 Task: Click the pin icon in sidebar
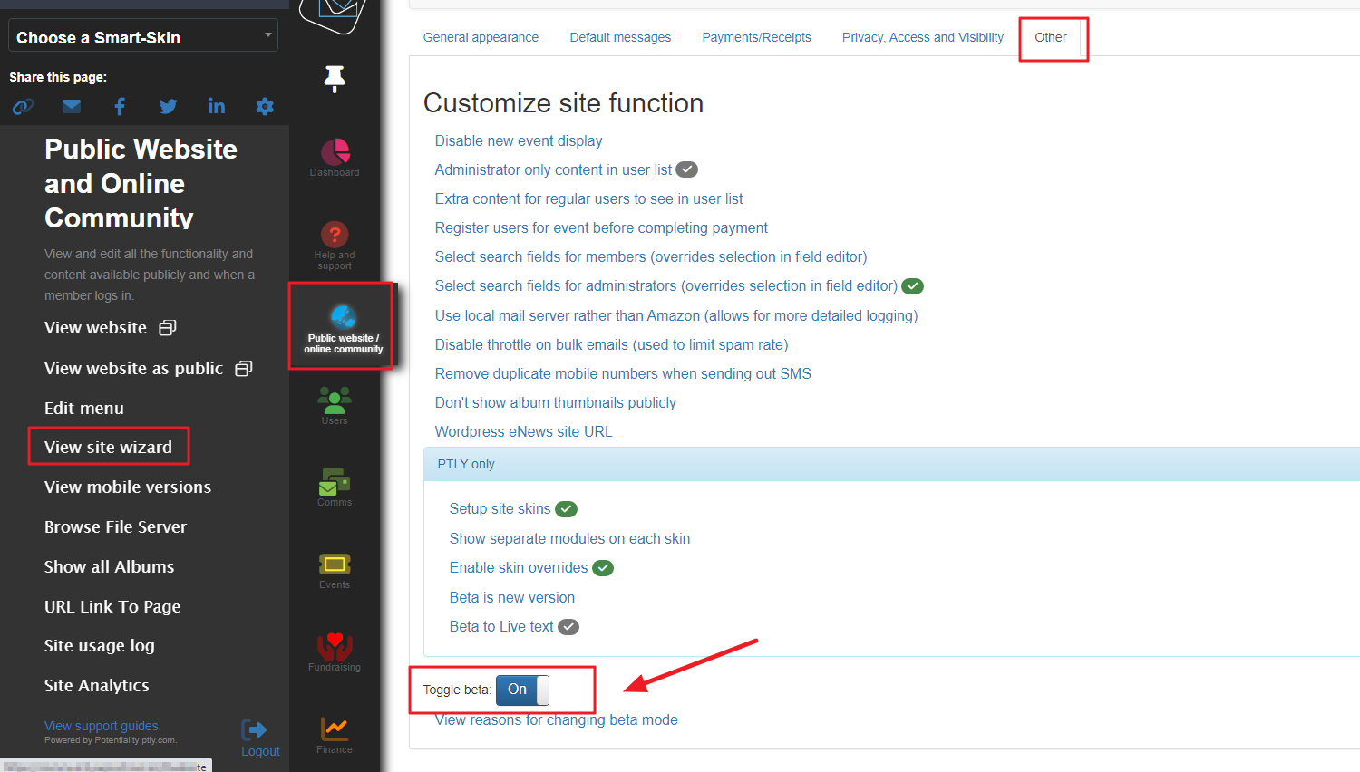[335, 79]
